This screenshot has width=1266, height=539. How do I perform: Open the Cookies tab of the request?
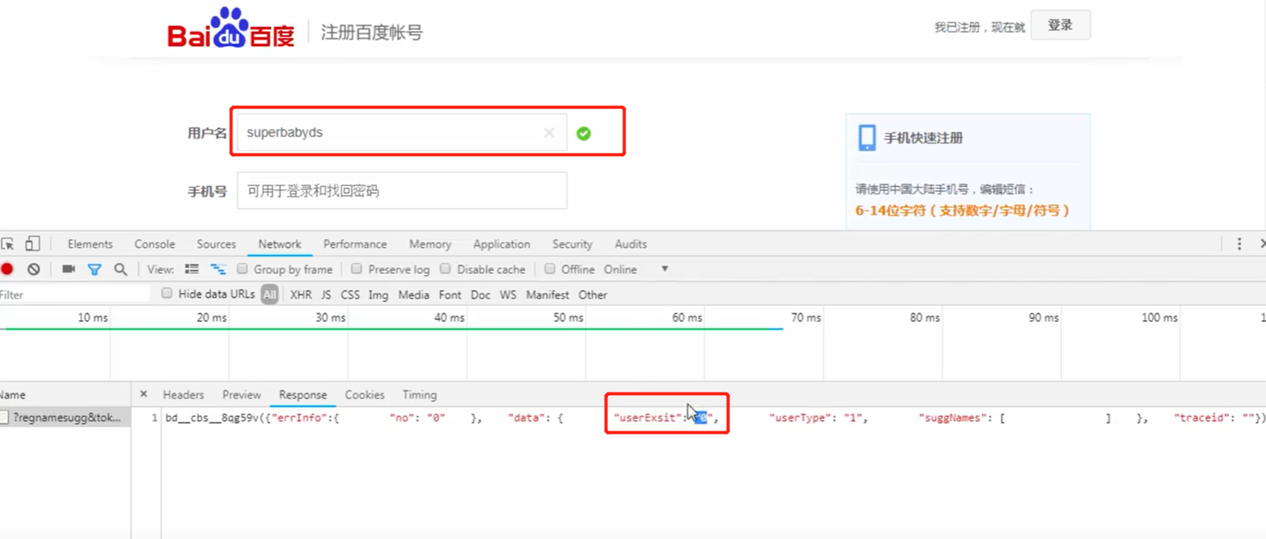point(365,394)
